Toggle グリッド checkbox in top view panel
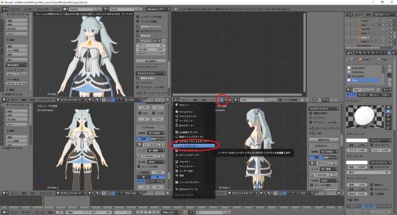Screen dimensions: 397x215 click(138, 40)
